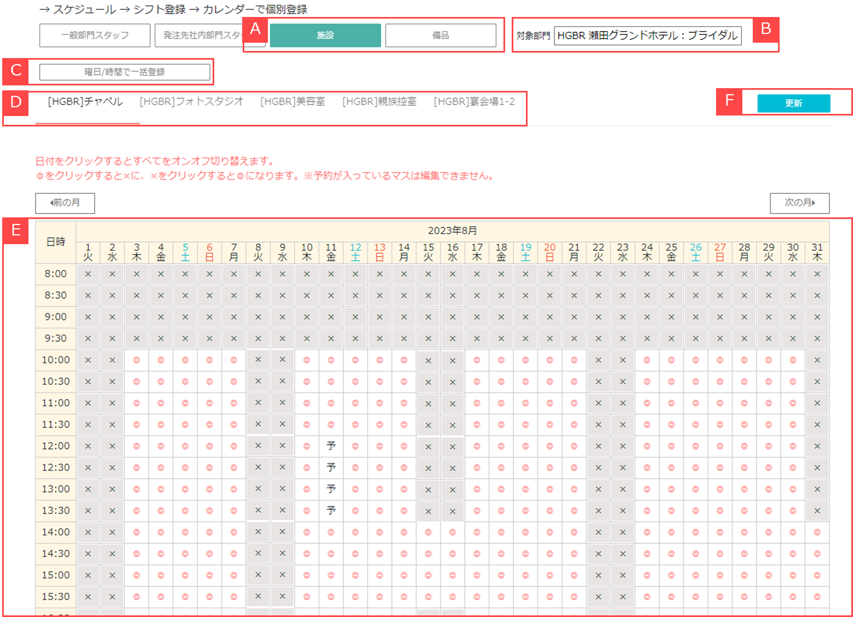Switch to the [HGBR]フォトスタジオ tab

coord(191,101)
